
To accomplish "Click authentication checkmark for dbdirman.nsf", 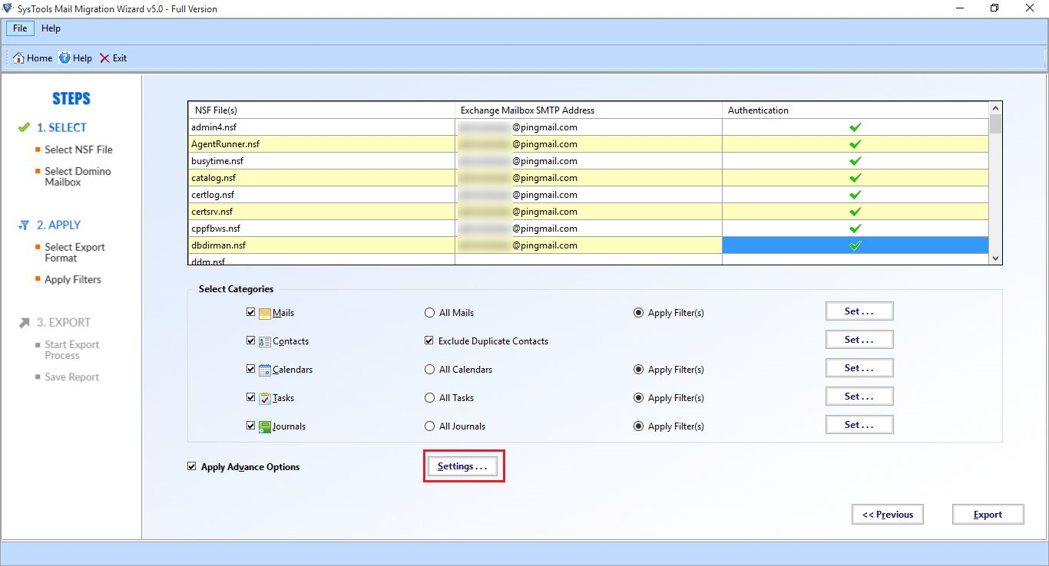I will click(855, 245).
